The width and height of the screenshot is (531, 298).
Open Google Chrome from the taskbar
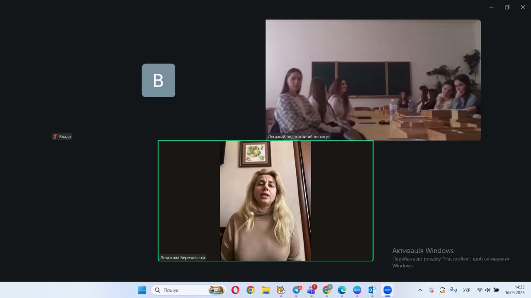pyautogui.click(x=251, y=290)
